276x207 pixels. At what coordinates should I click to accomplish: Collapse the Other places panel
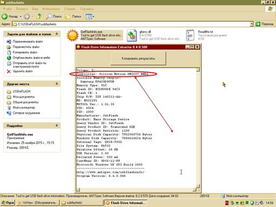(x=57, y=84)
